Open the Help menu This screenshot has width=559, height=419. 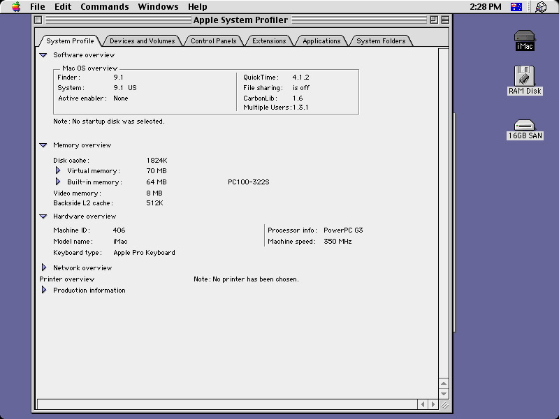click(x=198, y=7)
